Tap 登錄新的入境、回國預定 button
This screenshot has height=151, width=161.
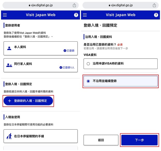(28, 101)
